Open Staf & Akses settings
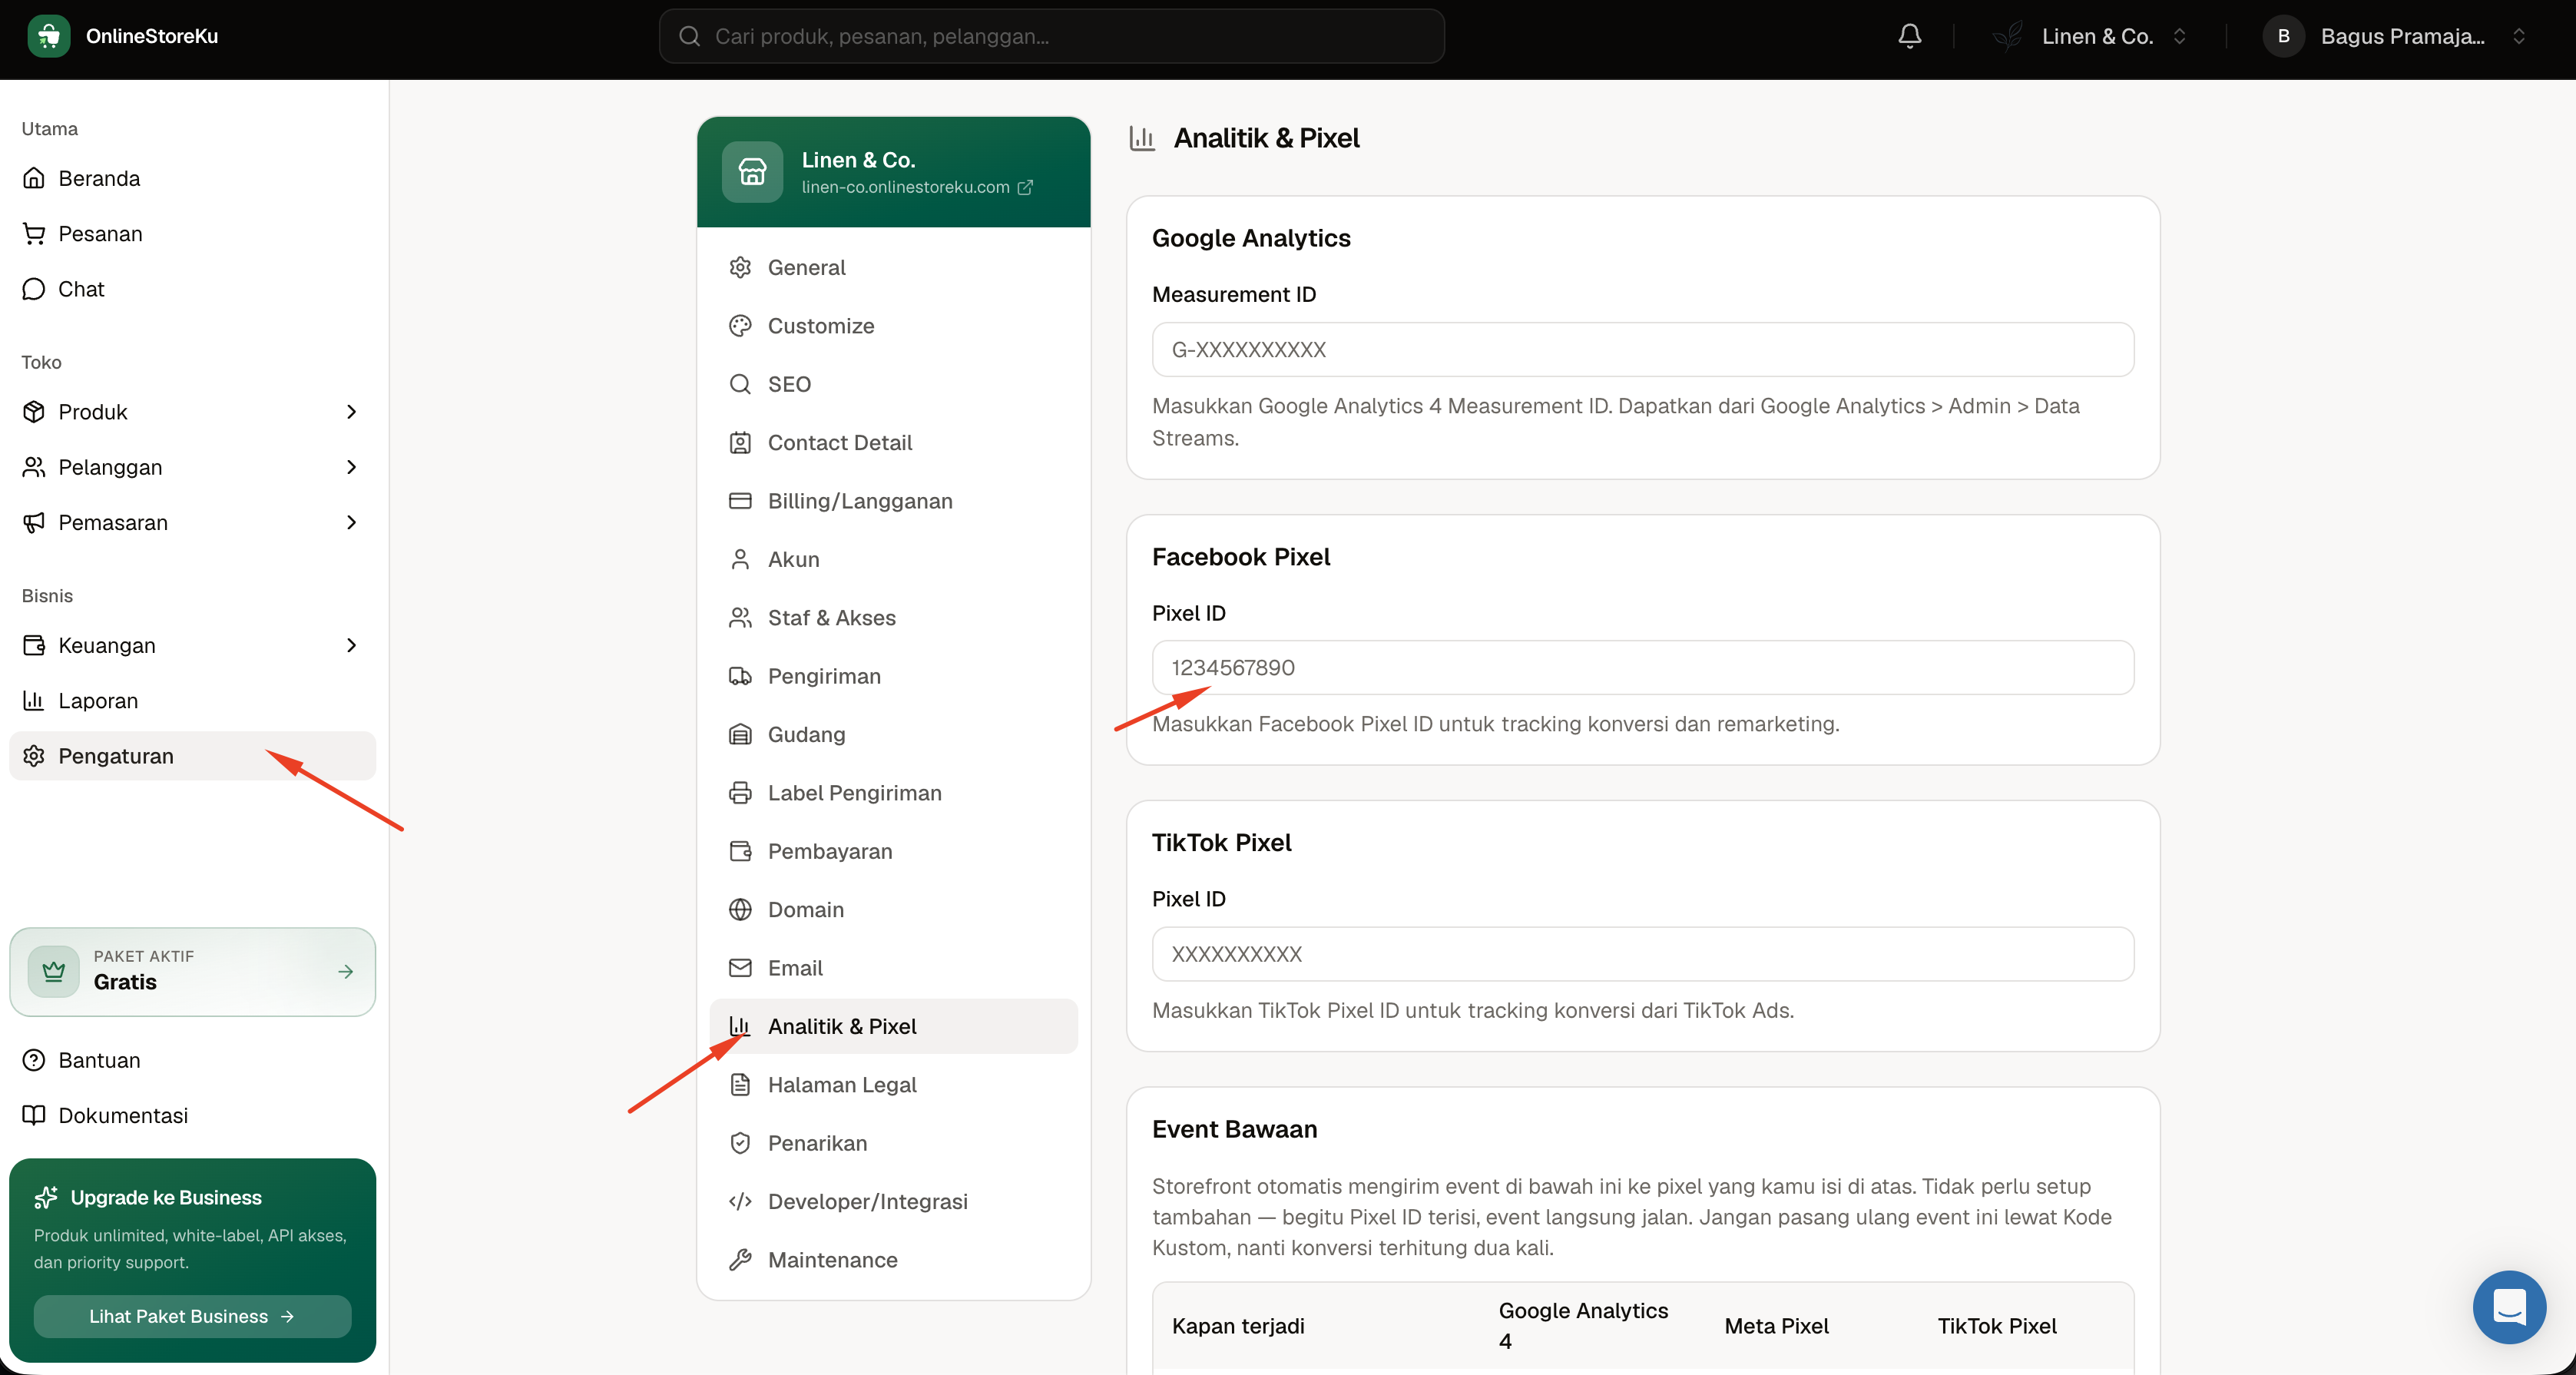2576x1375 pixels. pyautogui.click(x=893, y=618)
